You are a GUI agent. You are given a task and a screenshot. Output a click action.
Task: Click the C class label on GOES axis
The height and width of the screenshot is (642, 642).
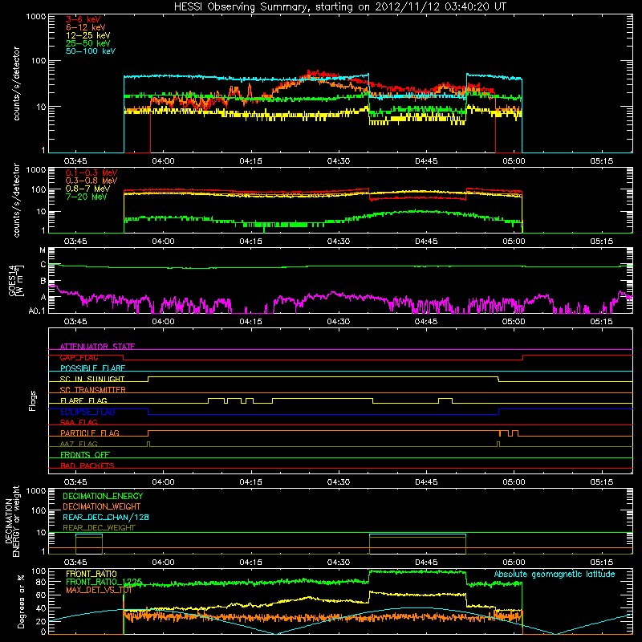coord(43,265)
